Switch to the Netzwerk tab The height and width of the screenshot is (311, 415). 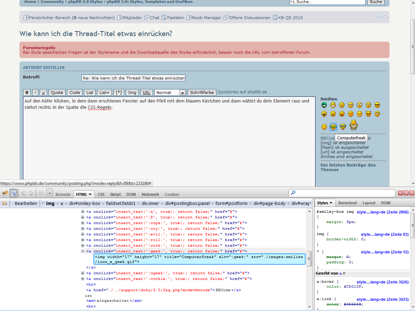pyautogui.click(x=150, y=194)
